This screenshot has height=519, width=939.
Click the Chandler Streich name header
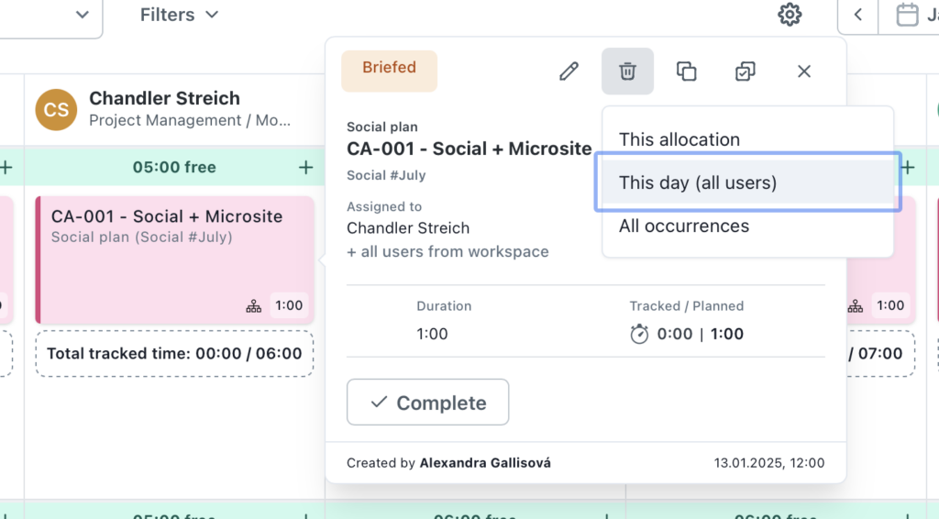(165, 98)
